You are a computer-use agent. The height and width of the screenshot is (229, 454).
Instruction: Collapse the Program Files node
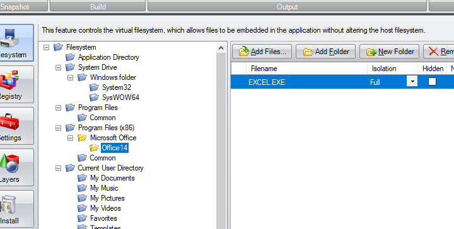tap(58, 108)
